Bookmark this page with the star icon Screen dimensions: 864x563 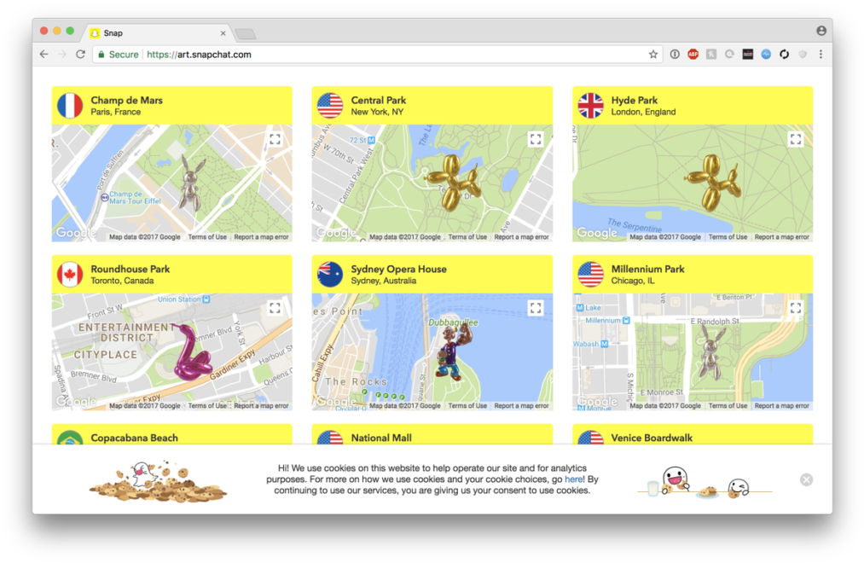(653, 54)
